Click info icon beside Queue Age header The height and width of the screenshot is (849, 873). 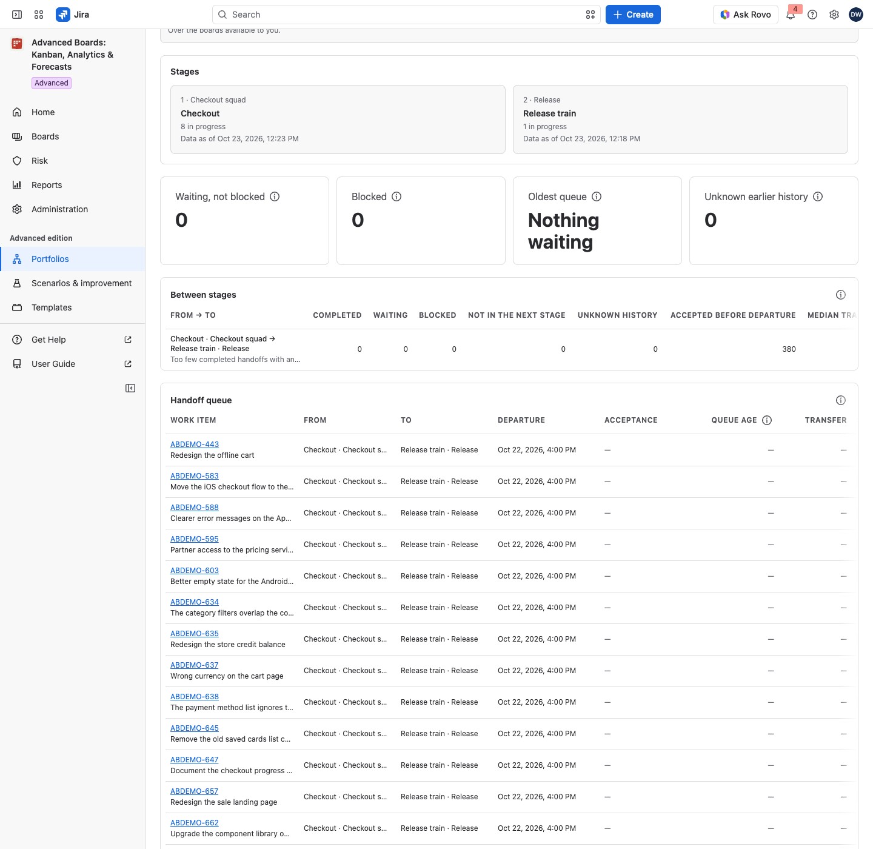click(767, 420)
